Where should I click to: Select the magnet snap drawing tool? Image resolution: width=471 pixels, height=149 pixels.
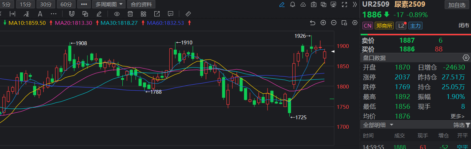pos(72,14)
